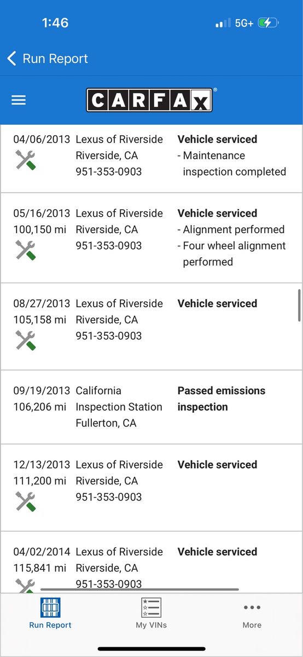The height and width of the screenshot is (657, 303).
Task: Select the Run Report bottom tab
Action: click(x=50, y=613)
